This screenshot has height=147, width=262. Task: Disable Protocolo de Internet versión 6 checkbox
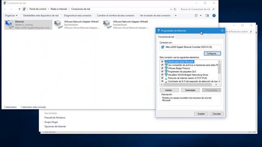pos(162,78)
